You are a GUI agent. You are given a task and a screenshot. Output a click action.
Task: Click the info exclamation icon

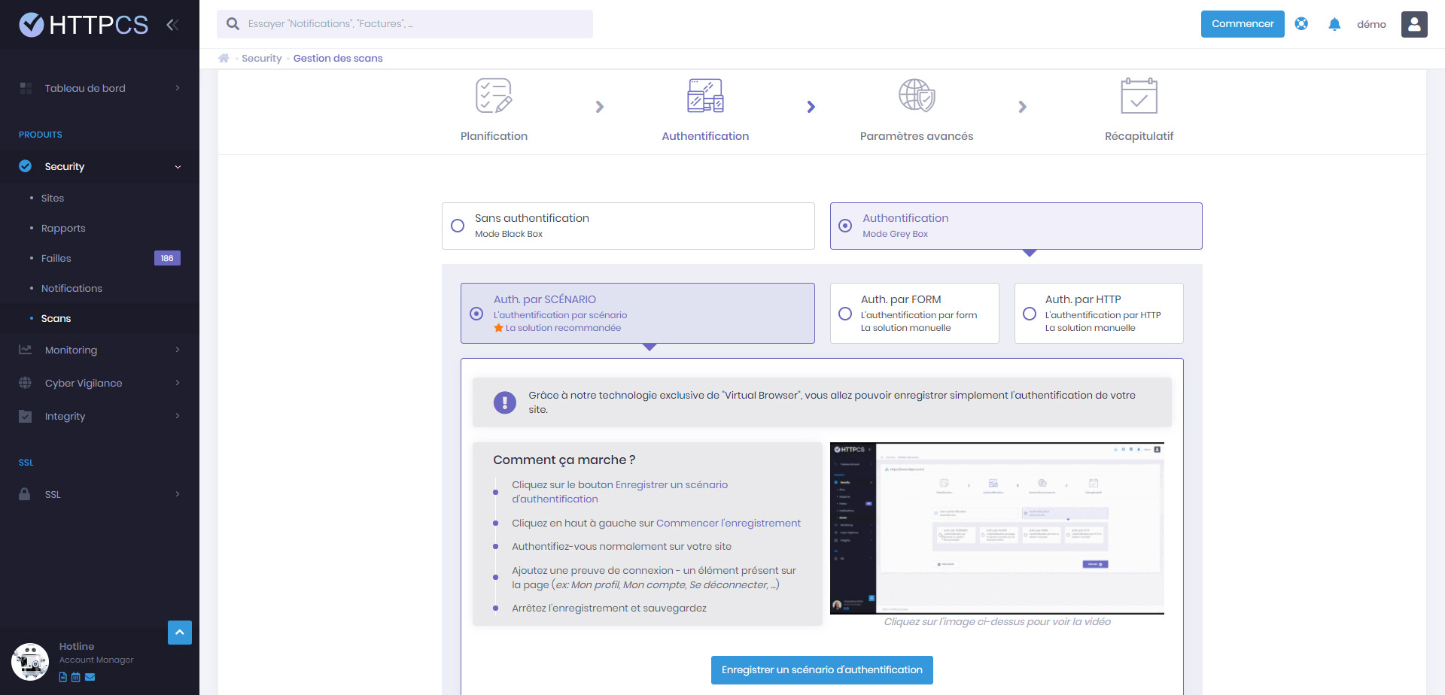coord(505,402)
